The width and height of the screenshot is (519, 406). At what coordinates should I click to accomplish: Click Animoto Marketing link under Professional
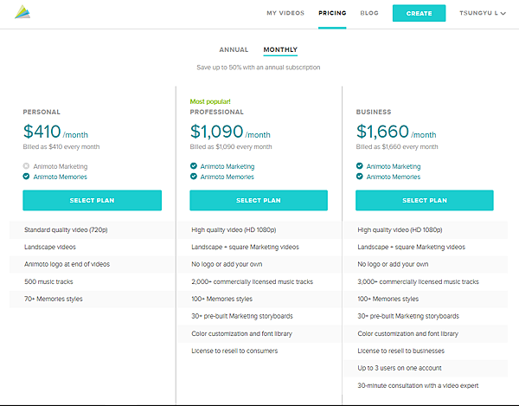227,166
